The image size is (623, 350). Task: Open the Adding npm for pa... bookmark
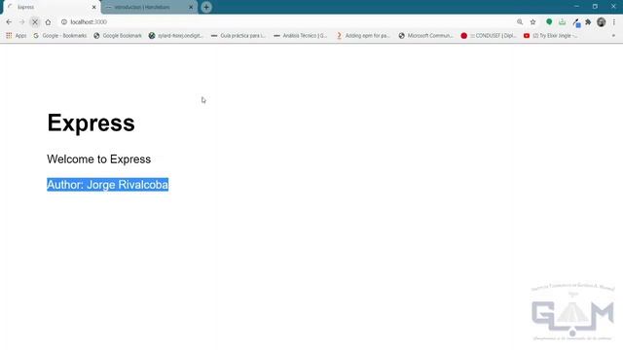coord(363,36)
